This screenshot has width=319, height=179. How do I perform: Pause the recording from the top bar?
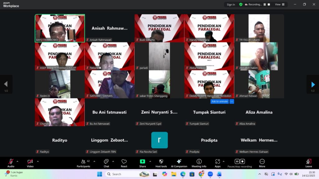pyautogui.click(x=265, y=4)
